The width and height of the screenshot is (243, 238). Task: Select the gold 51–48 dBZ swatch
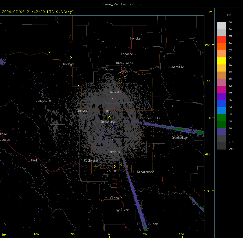(x=222, y=68)
